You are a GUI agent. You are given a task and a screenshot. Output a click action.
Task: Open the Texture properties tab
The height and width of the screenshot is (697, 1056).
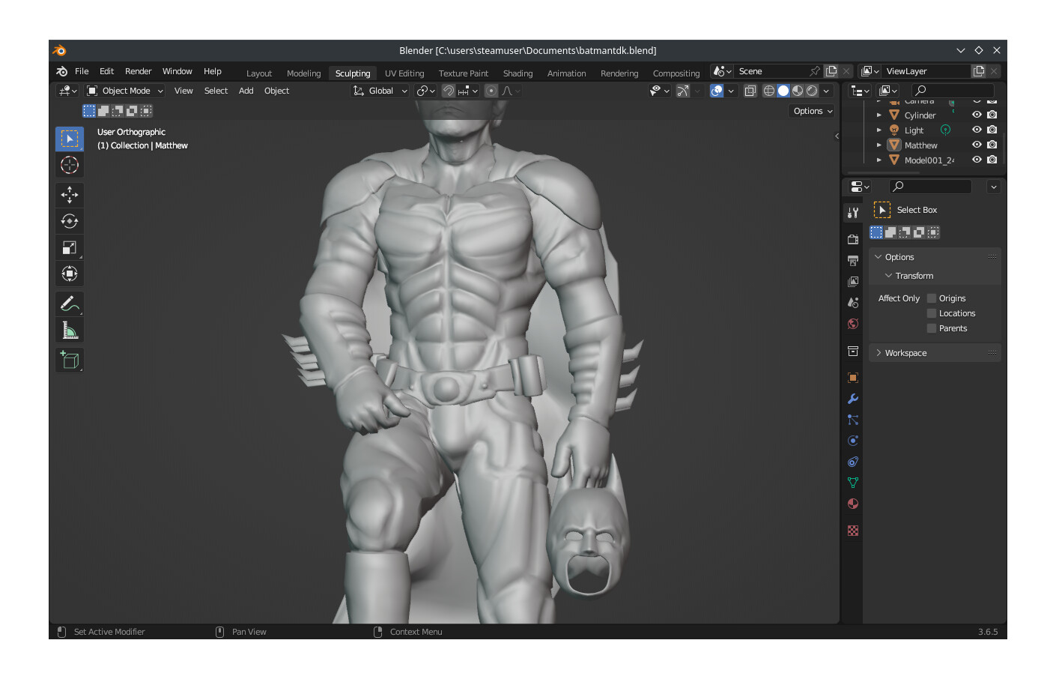coord(853,531)
